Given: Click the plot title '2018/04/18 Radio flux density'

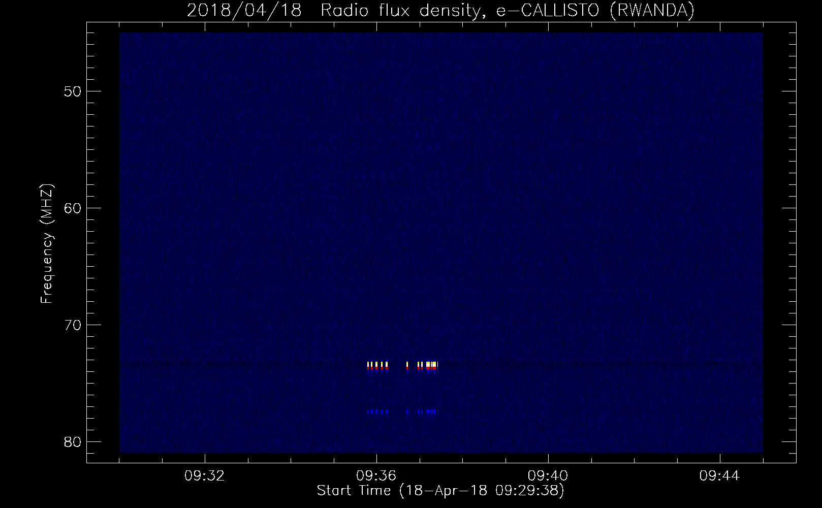Looking at the screenshot, I should pyautogui.click(x=440, y=10).
